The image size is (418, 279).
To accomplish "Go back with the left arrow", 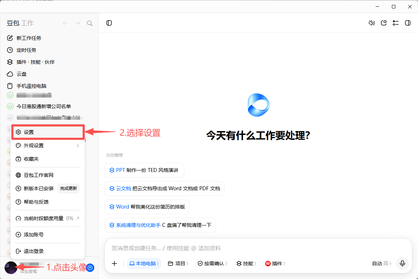I will coord(66,23).
